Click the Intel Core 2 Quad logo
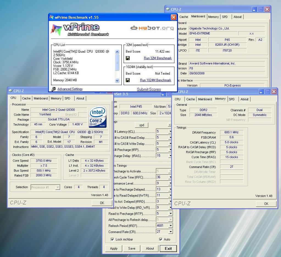Screen dimensions: 281x257 tap(98, 117)
